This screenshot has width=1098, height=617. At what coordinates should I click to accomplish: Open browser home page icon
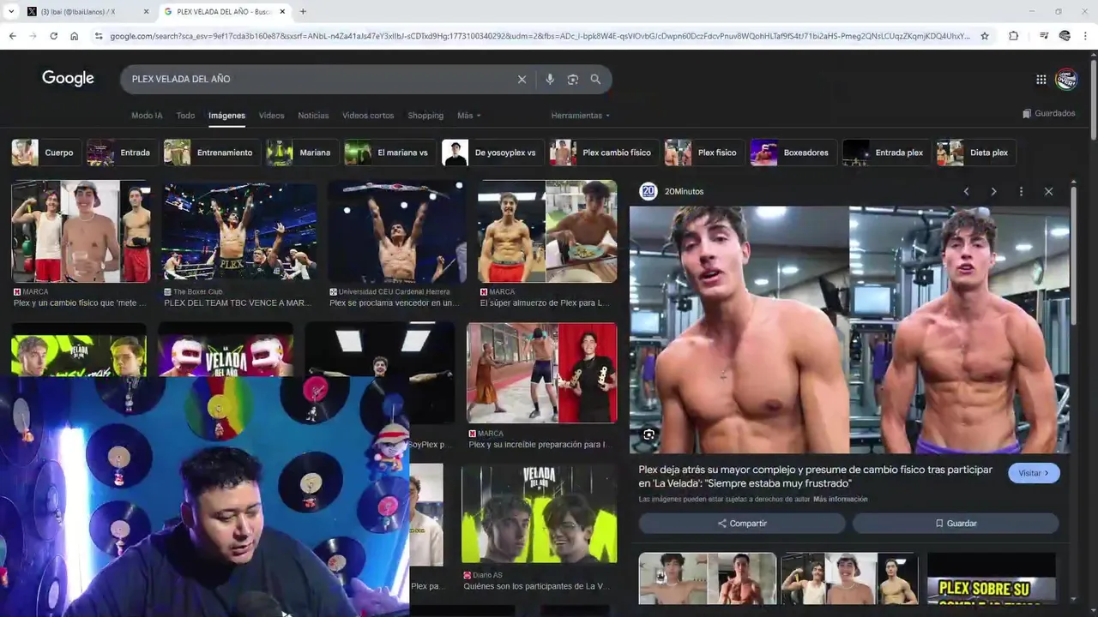pyautogui.click(x=74, y=36)
